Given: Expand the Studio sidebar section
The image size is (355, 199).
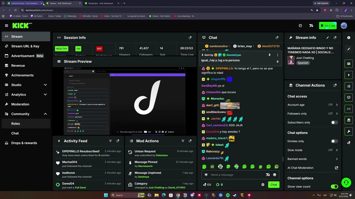Looking at the screenshot, I should (45, 85).
